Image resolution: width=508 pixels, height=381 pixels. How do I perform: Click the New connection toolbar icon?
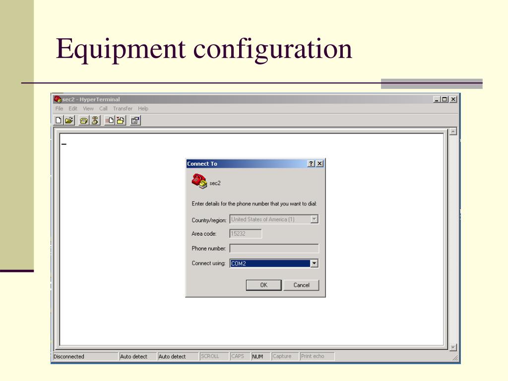pos(59,121)
